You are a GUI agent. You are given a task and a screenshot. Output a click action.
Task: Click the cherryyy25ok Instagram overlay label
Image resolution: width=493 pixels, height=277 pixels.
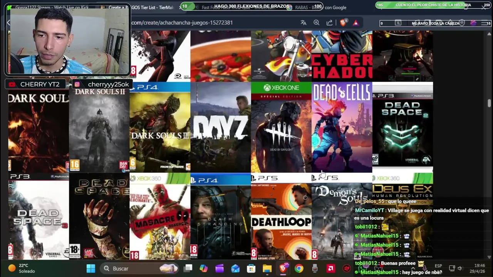point(102,84)
